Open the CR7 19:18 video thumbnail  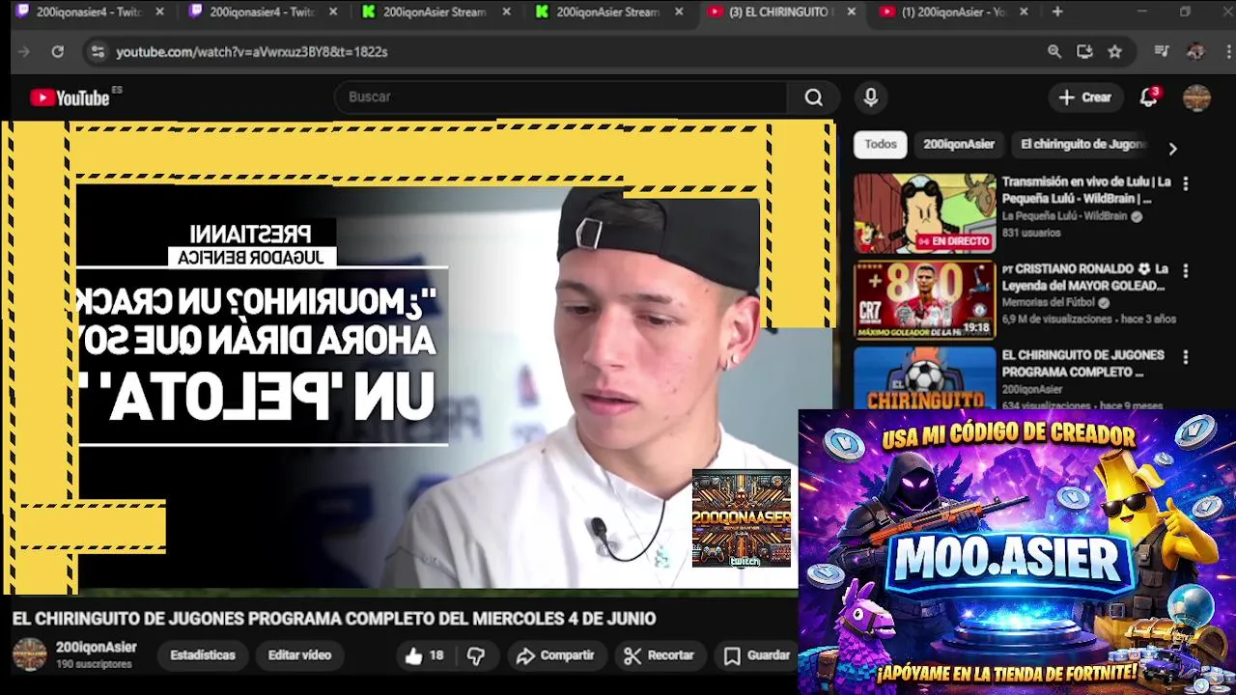point(924,300)
